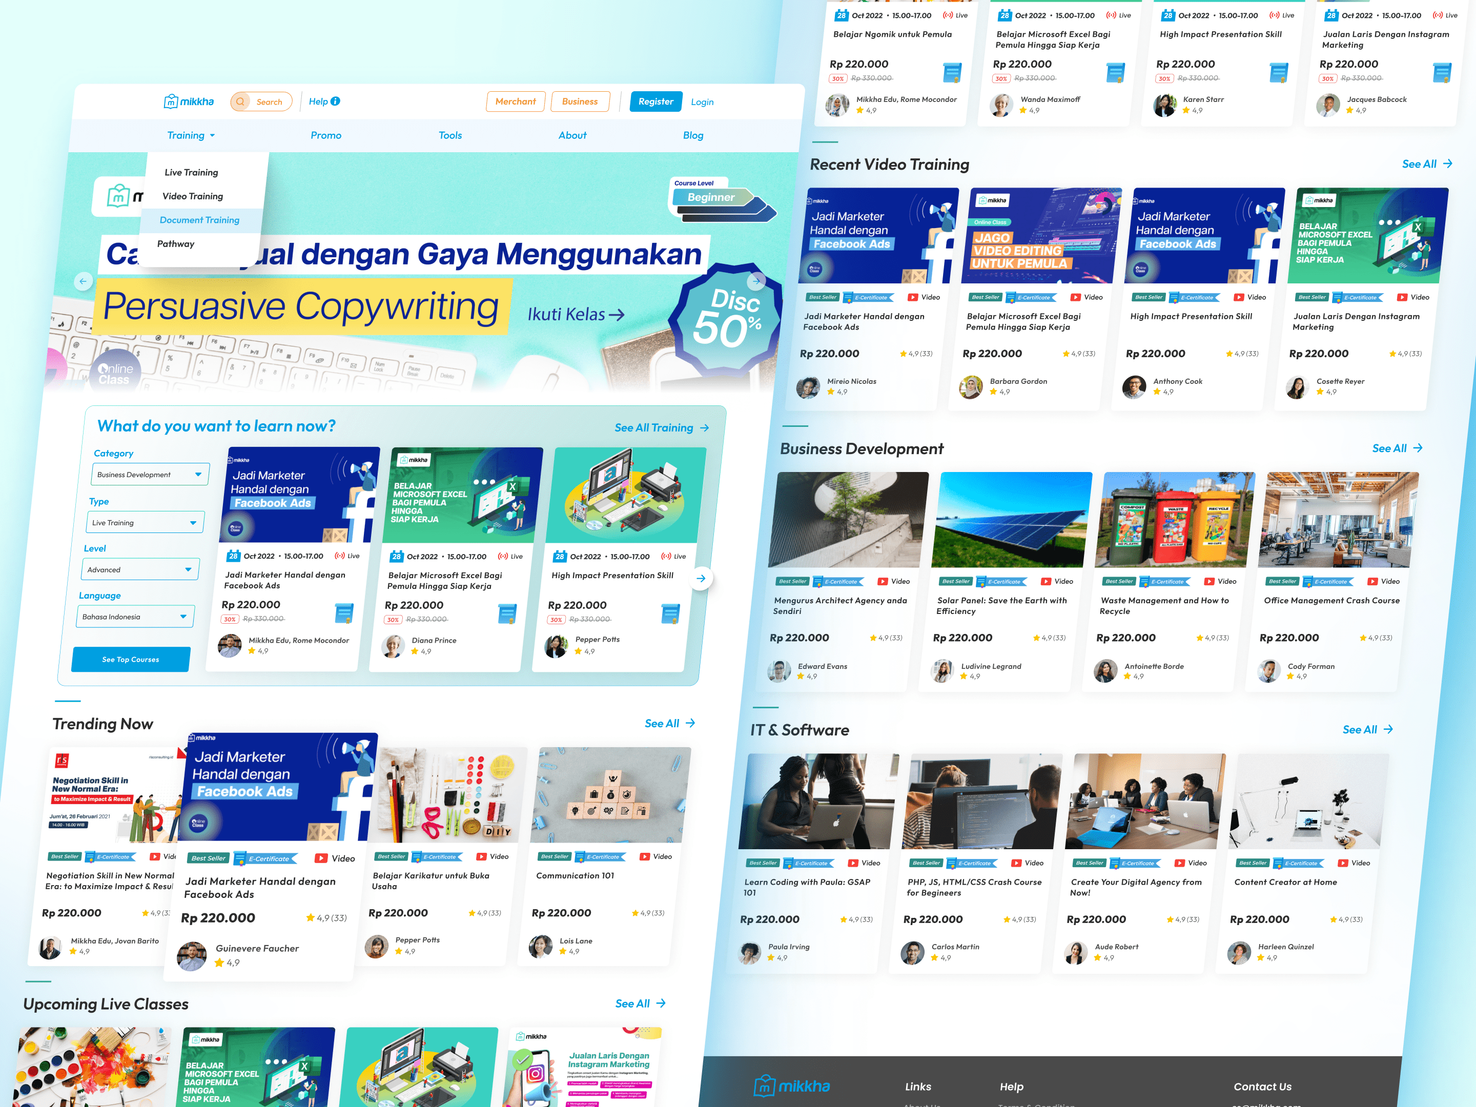Click calendar date icon on Excel live card
Screen dimensions: 1476x1107
[396, 557]
